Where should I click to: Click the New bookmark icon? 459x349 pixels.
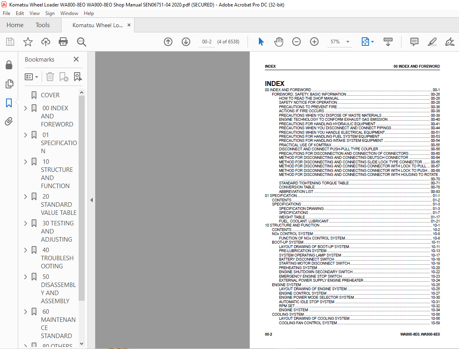64,77
